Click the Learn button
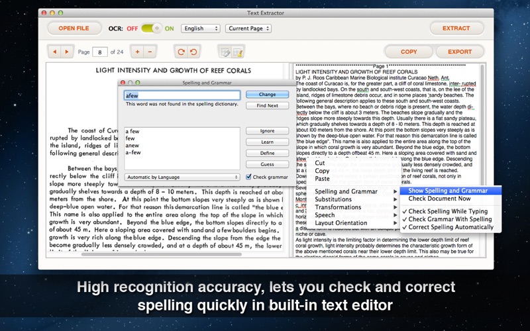 tap(267, 142)
